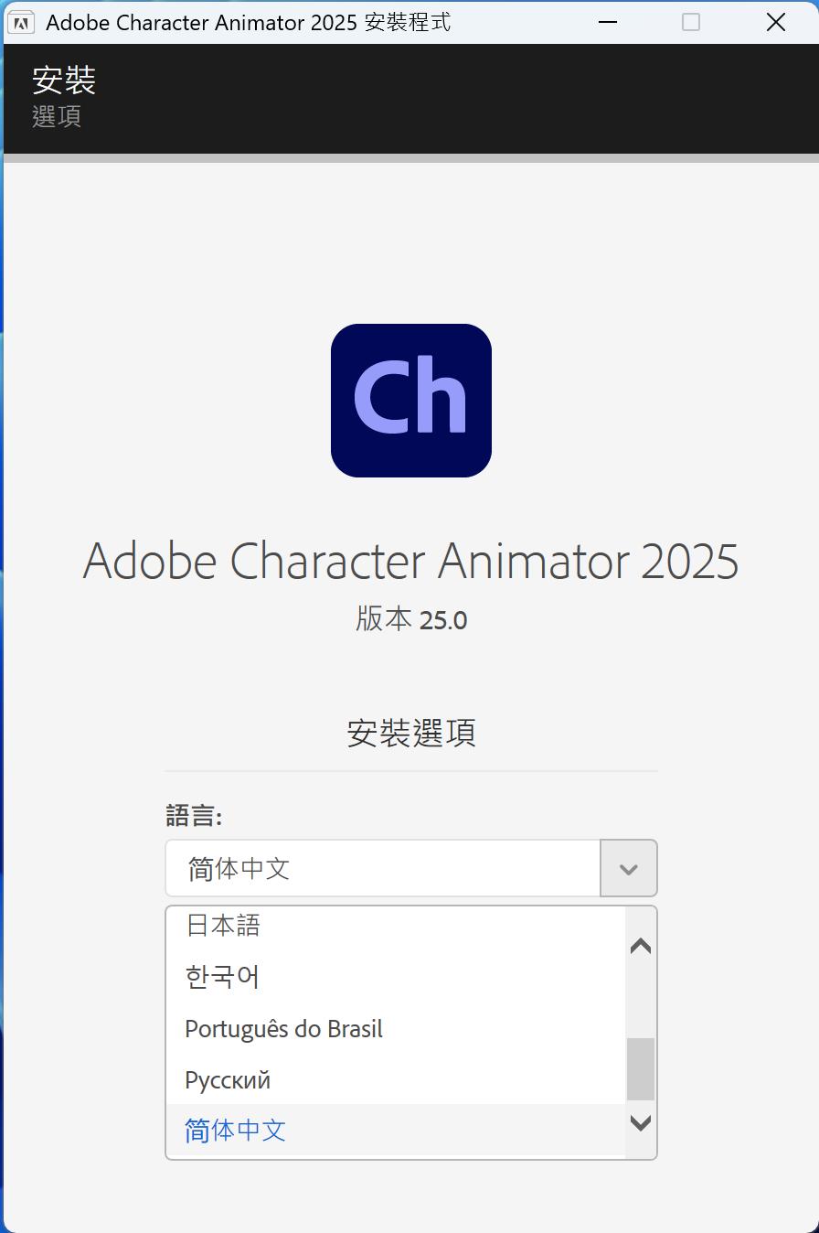Click the Adobe icon in the title bar
The height and width of the screenshot is (1233, 819).
click(21, 22)
